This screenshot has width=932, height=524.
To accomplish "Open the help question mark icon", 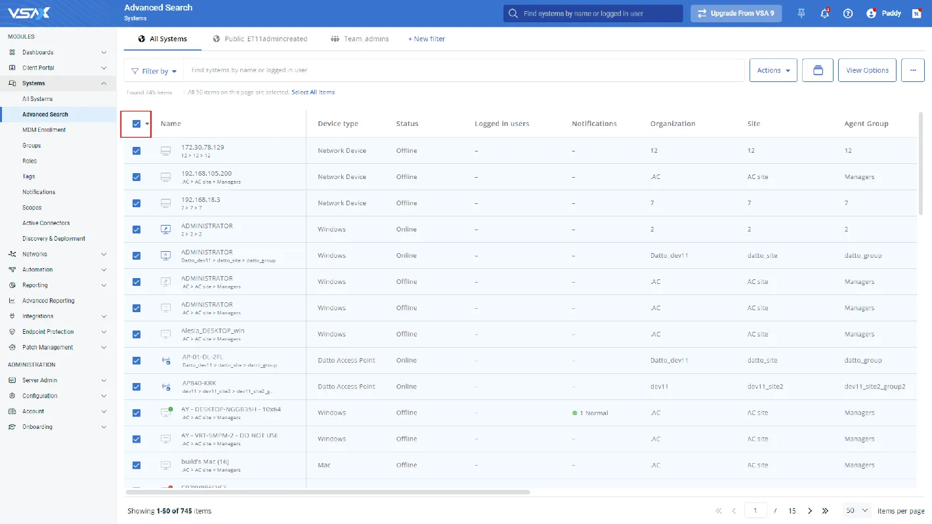I will point(848,14).
